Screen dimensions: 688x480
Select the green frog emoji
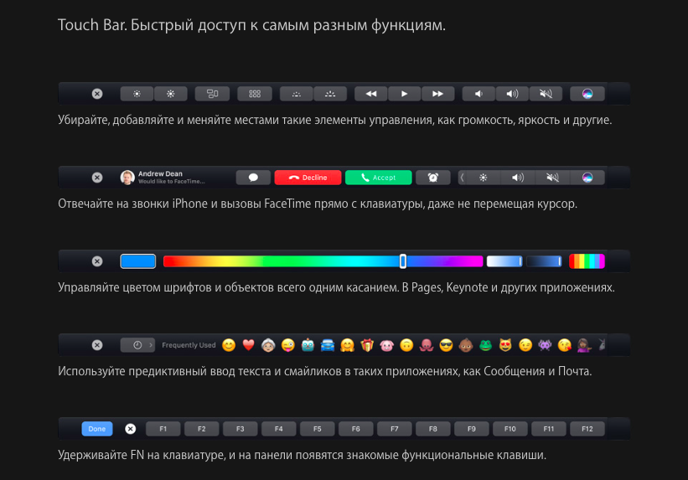485,345
